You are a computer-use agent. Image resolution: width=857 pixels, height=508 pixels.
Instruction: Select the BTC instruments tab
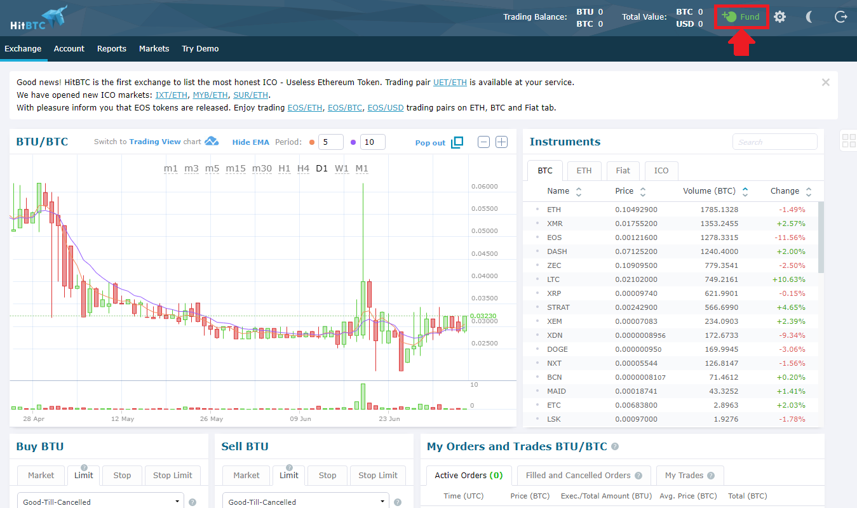point(545,170)
